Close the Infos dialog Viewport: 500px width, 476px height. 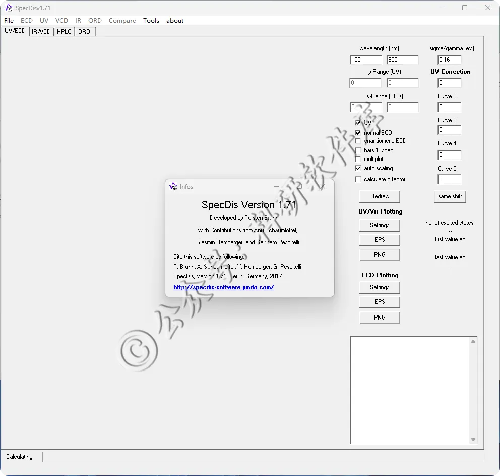(323, 186)
